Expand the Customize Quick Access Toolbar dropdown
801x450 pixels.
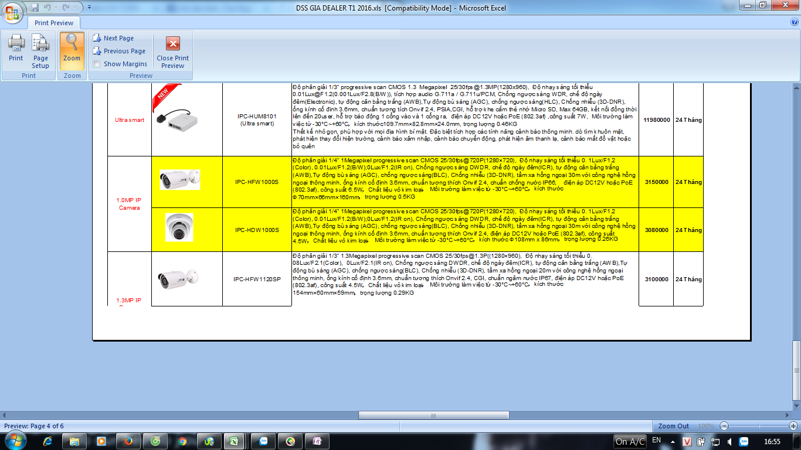(89, 8)
